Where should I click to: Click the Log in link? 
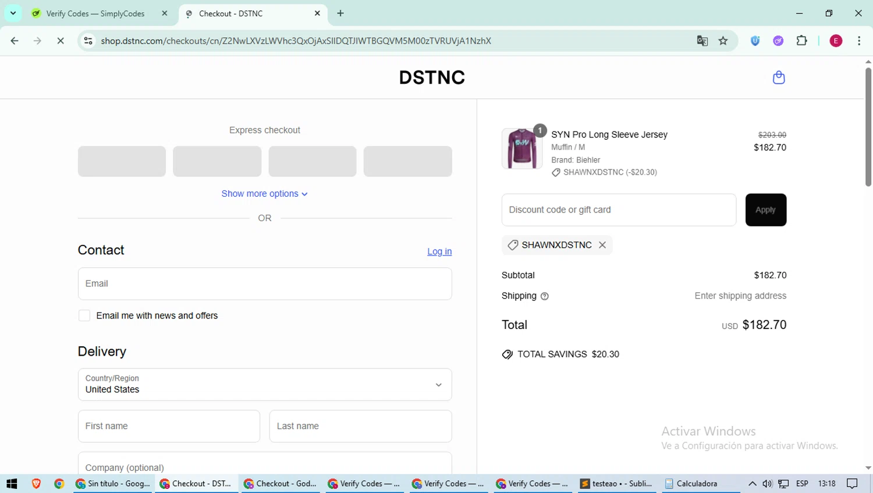pyautogui.click(x=439, y=251)
